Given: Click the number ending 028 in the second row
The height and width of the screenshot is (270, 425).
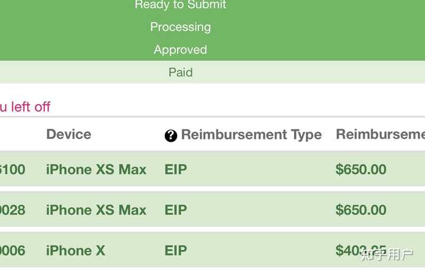Looking at the screenshot, I should [12, 210].
